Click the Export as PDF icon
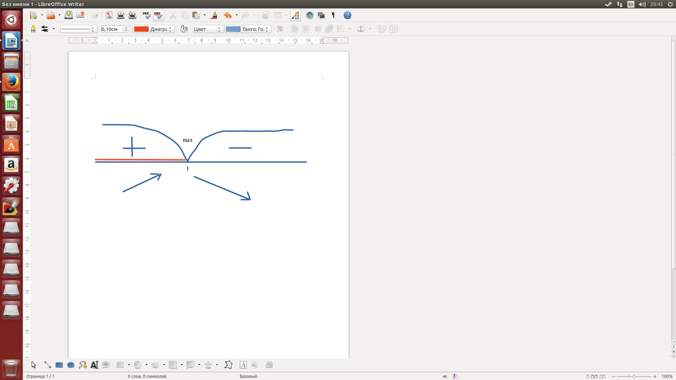The image size is (676, 380). [109, 15]
